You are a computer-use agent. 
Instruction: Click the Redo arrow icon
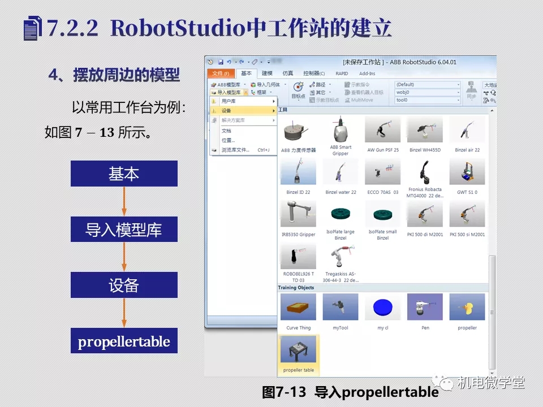[x=242, y=62]
